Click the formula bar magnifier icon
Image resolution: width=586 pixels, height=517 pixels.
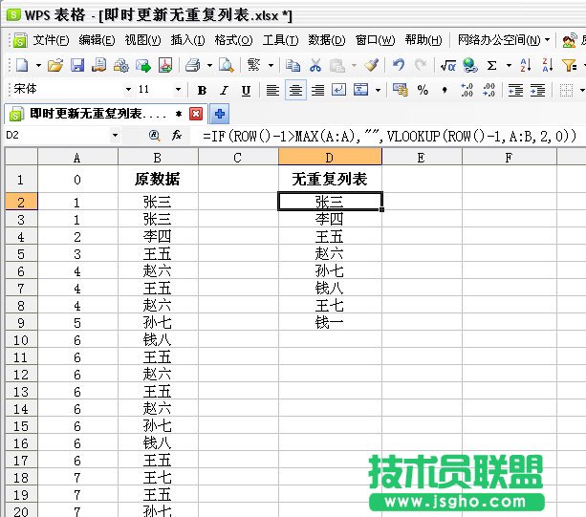pyautogui.click(x=154, y=135)
